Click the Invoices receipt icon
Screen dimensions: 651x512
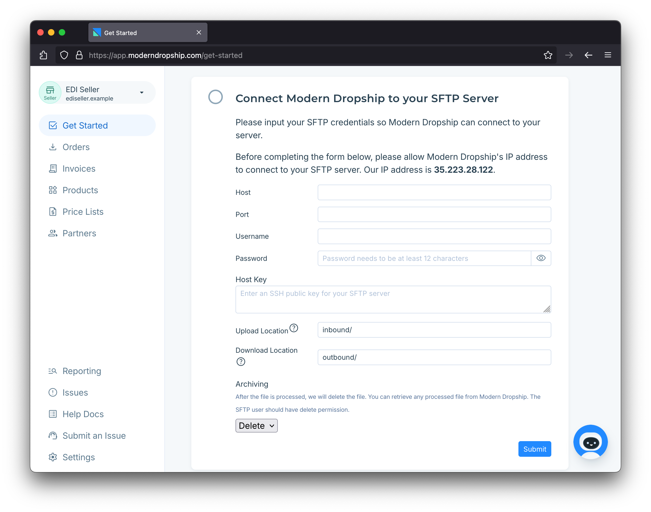point(53,168)
